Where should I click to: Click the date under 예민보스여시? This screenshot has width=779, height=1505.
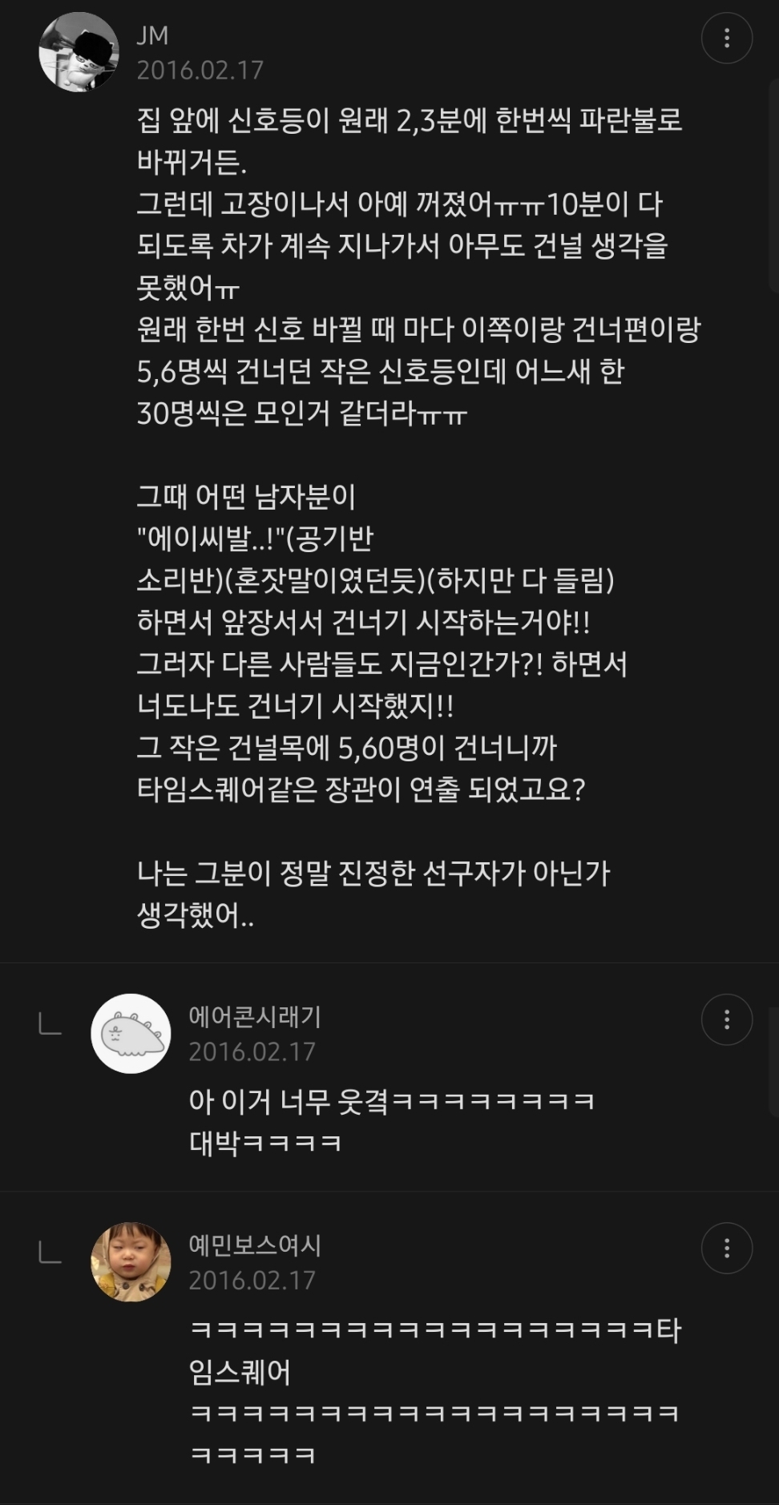tap(252, 1280)
